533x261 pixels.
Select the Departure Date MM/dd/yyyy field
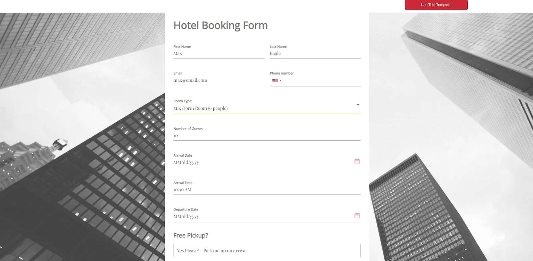260,216
